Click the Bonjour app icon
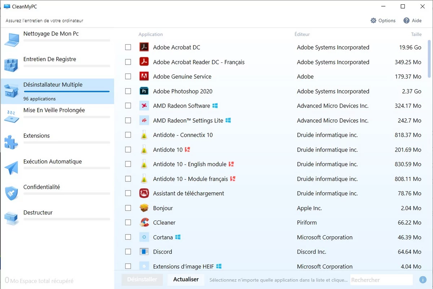The width and height of the screenshot is (433, 289). tap(144, 208)
